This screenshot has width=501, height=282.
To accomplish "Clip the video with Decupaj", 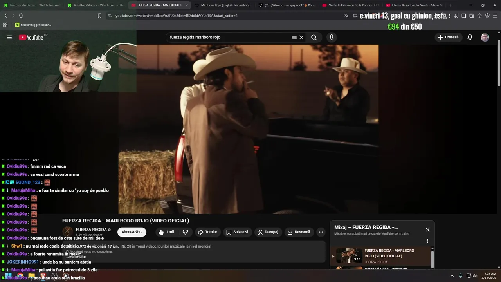I will click(x=268, y=232).
